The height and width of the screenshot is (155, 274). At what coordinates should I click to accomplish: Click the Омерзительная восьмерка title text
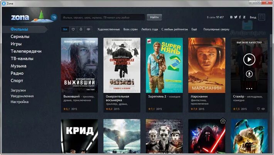117,98
